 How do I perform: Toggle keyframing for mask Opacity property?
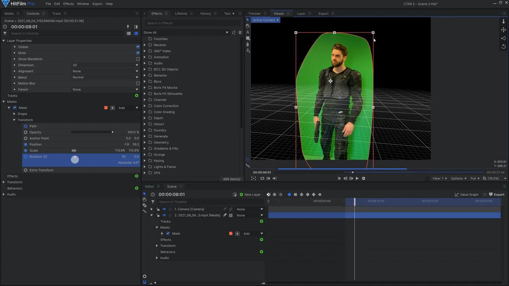pos(25,132)
